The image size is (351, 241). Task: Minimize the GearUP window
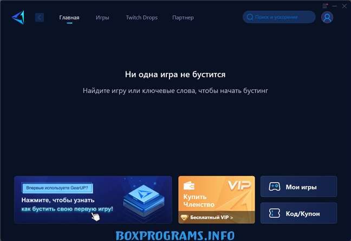tap(335, 6)
